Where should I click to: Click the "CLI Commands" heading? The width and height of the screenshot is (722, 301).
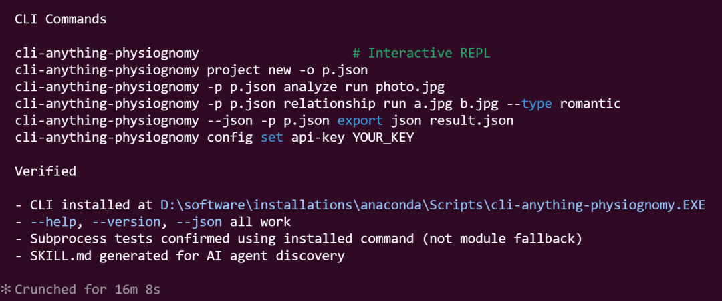point(60,19)
